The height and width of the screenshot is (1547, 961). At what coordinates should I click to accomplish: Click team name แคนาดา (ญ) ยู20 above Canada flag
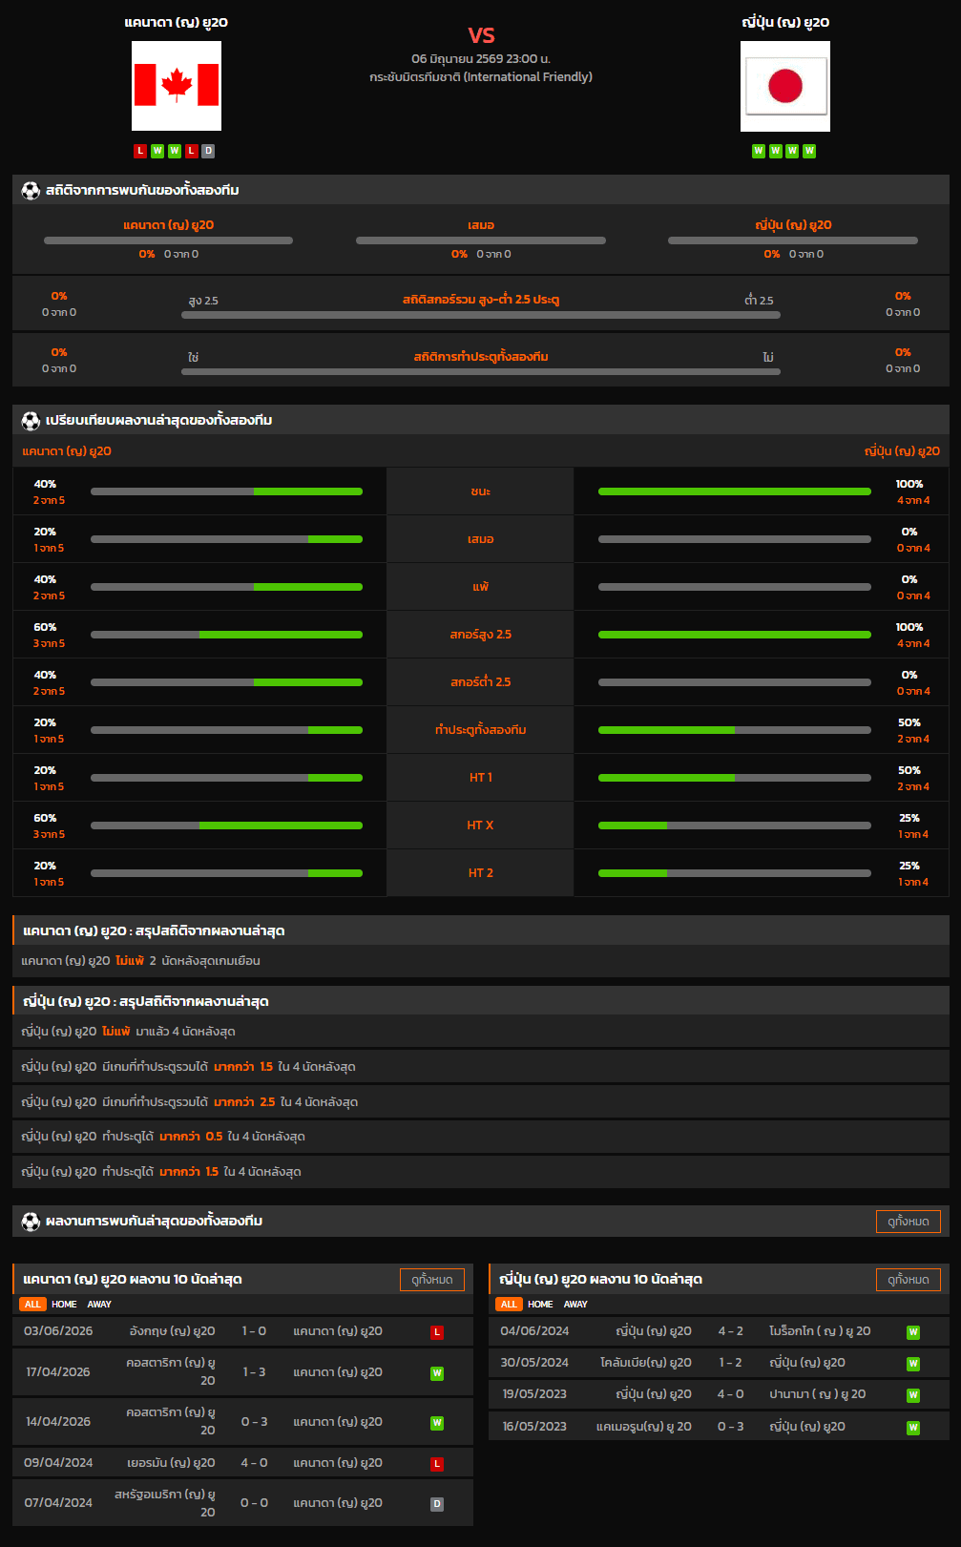point(177,22)
